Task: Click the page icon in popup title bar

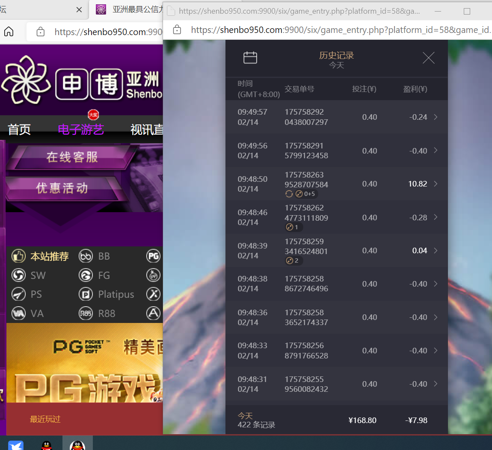Action: [x=171, y=11]
